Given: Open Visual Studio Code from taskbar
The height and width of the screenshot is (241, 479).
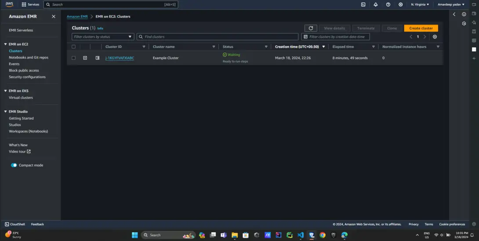Looking at the screenshot, I should [300, 235].
